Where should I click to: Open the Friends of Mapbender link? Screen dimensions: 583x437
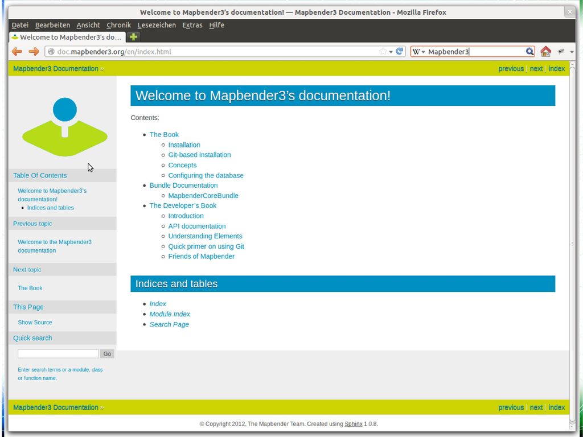[x=201, y=257]
